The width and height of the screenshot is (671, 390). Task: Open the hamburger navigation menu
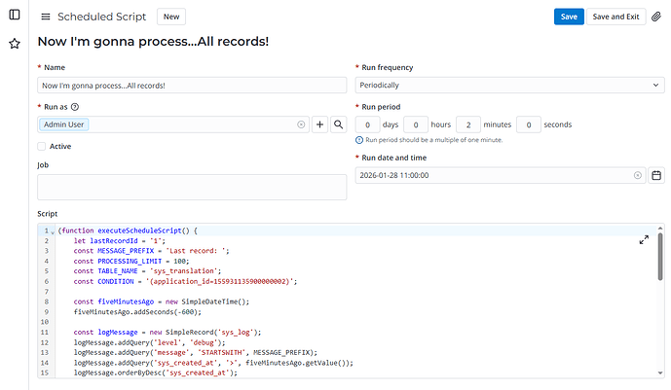[x=46, y=17]
